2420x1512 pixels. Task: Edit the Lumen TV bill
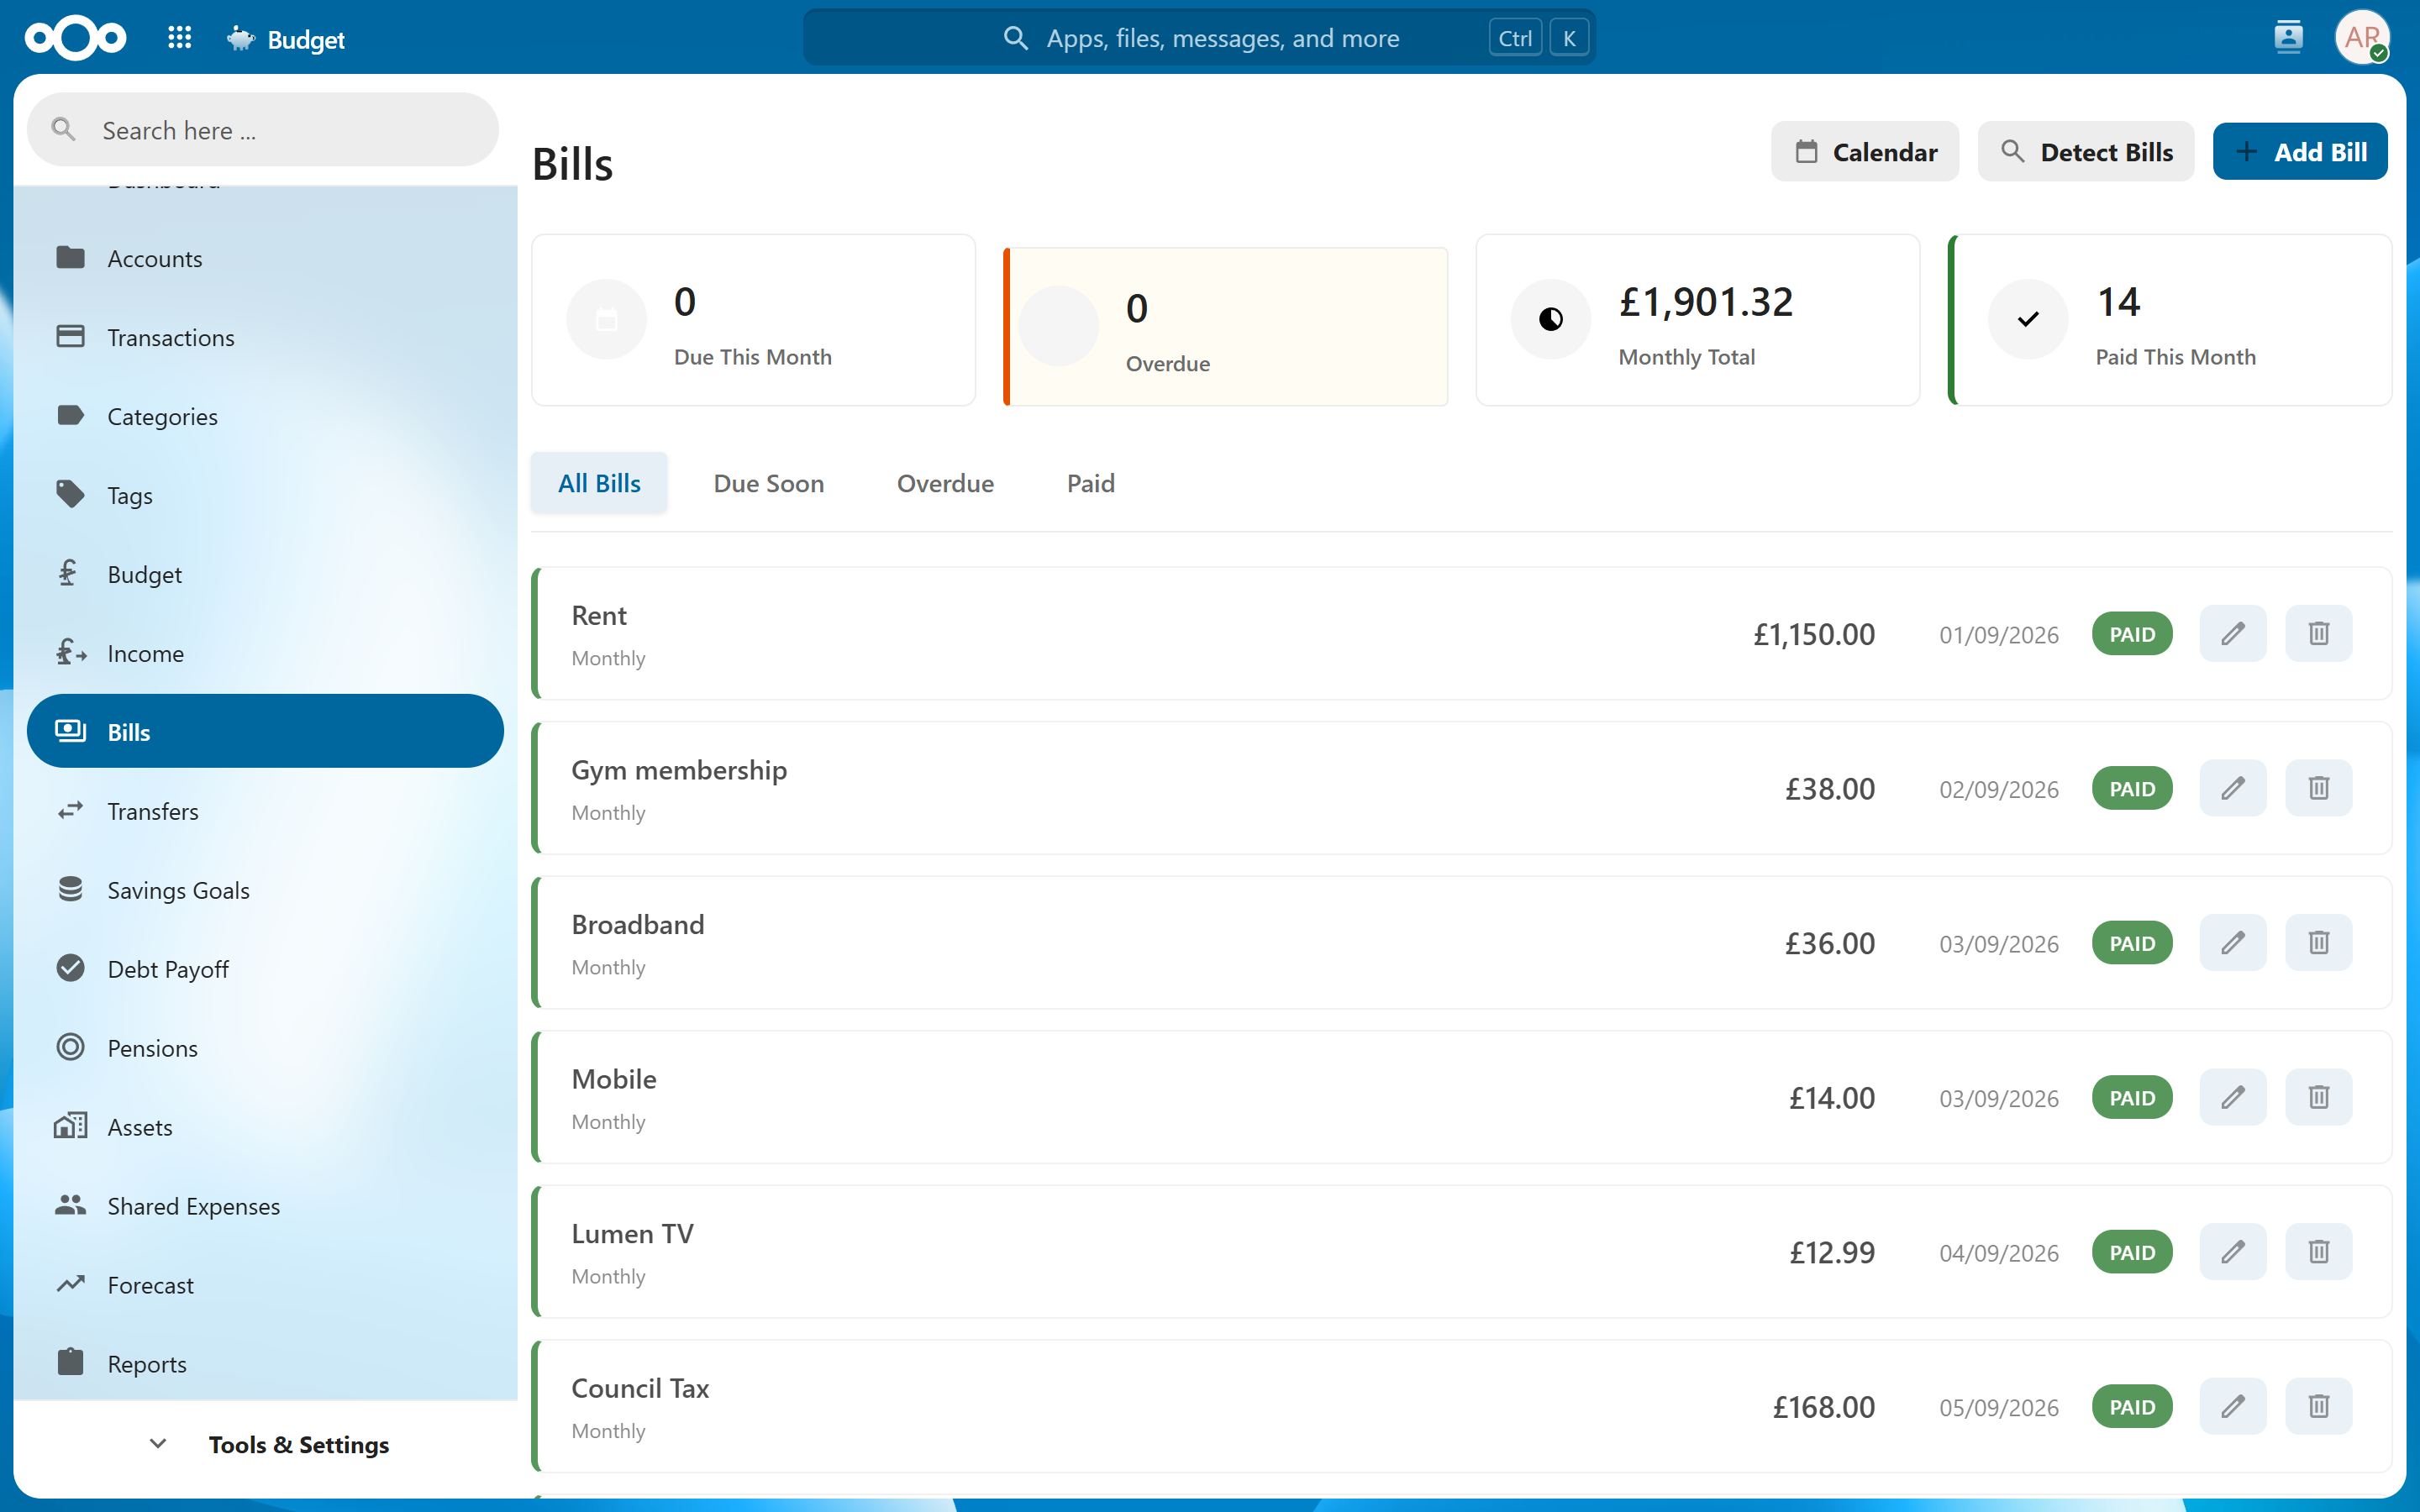tap(2233, 1252)
